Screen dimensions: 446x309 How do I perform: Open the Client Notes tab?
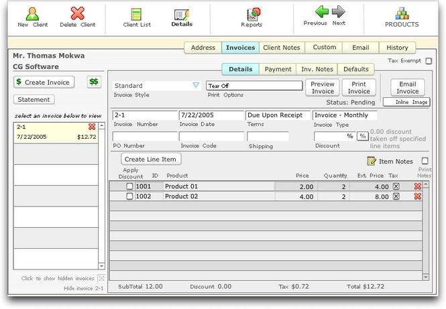pyautogui.click(x=282, y=48)
